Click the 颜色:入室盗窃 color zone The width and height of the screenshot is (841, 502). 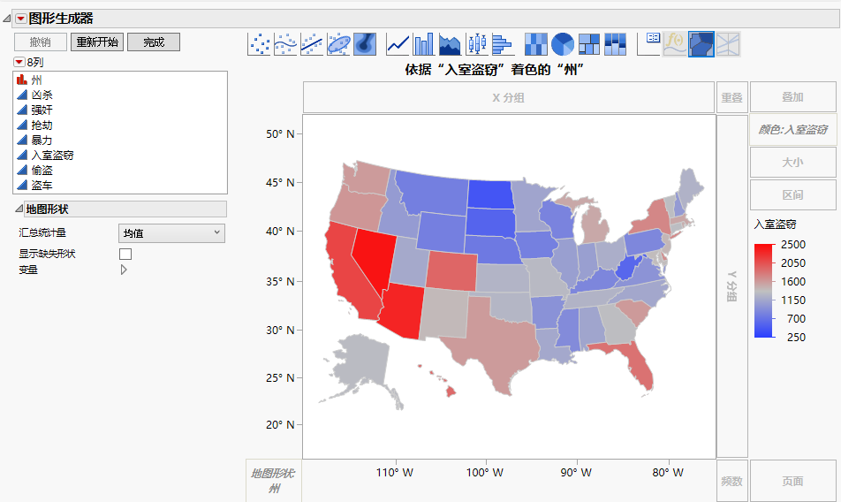[x=792, y=129]
